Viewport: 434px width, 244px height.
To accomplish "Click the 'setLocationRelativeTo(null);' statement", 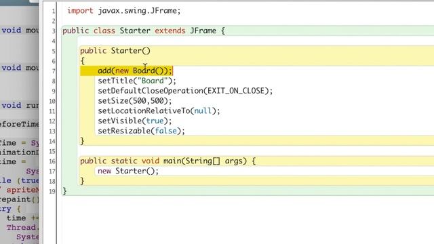I will 159,111.
